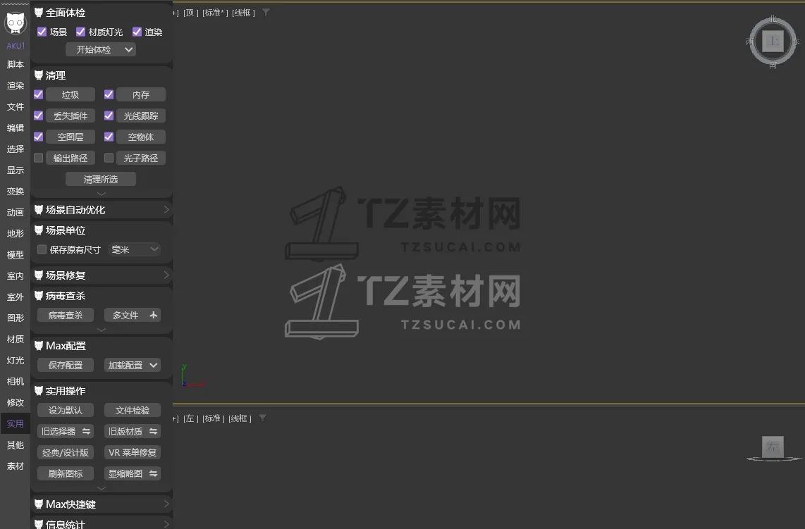This screenshot has width=805, height=529.
Task: Open the 开始体检 dropdown
Action: [x=129, y=49]
